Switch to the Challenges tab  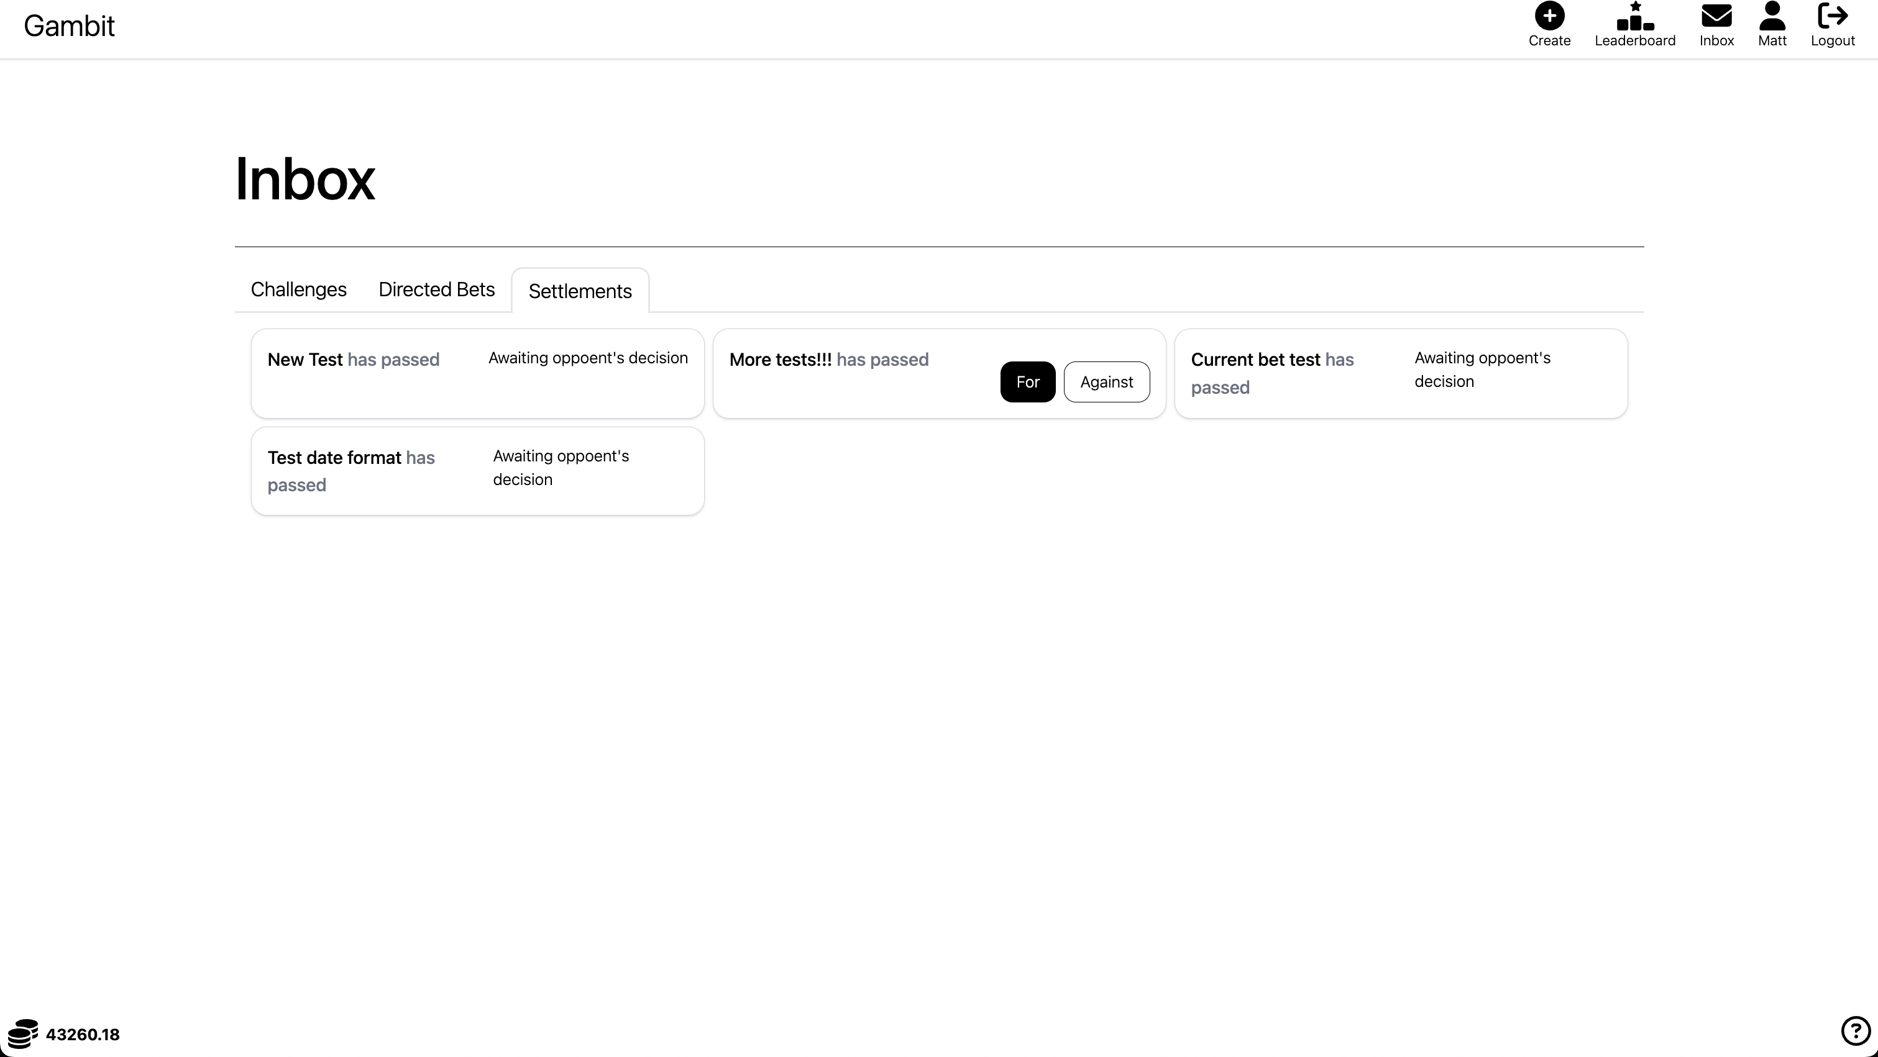298,289
